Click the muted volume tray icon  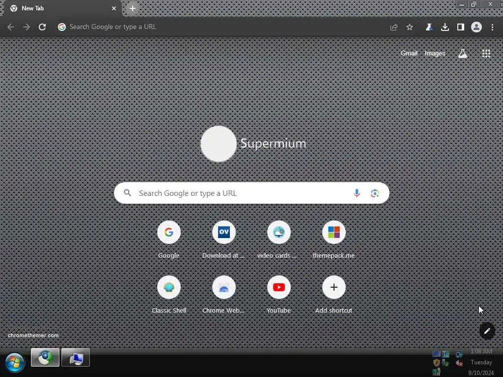tap(459, 363)
